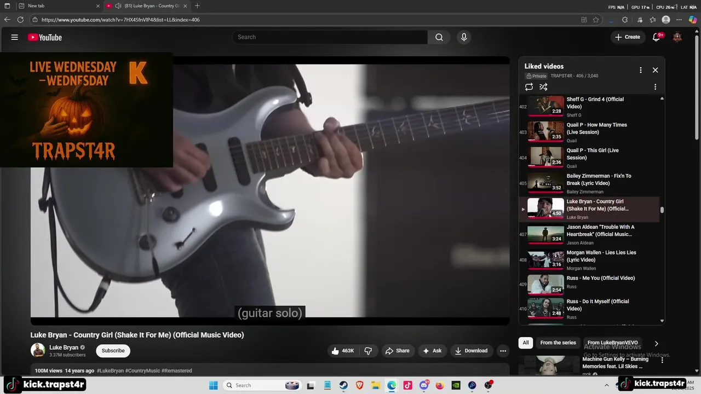The height and width of the screenshot is (394, 701).
Task: Open Quail P - This Girl title
Action: coord(593,154)
